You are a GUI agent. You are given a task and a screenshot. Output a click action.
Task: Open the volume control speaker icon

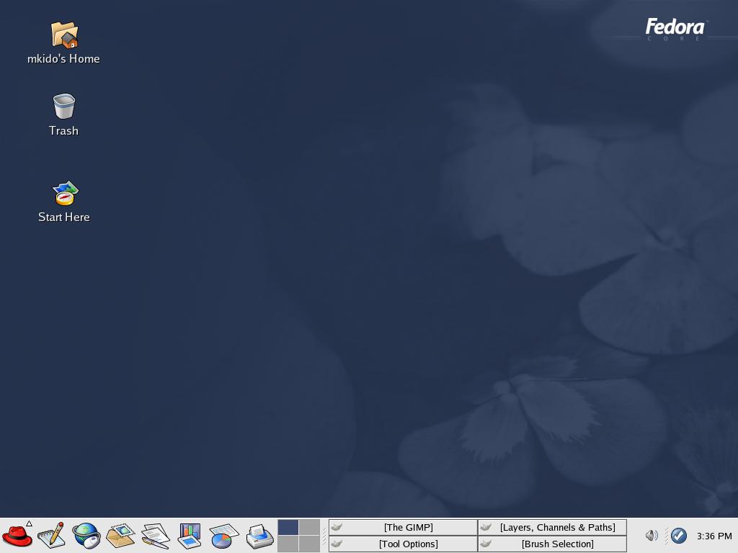coord(652,535)
